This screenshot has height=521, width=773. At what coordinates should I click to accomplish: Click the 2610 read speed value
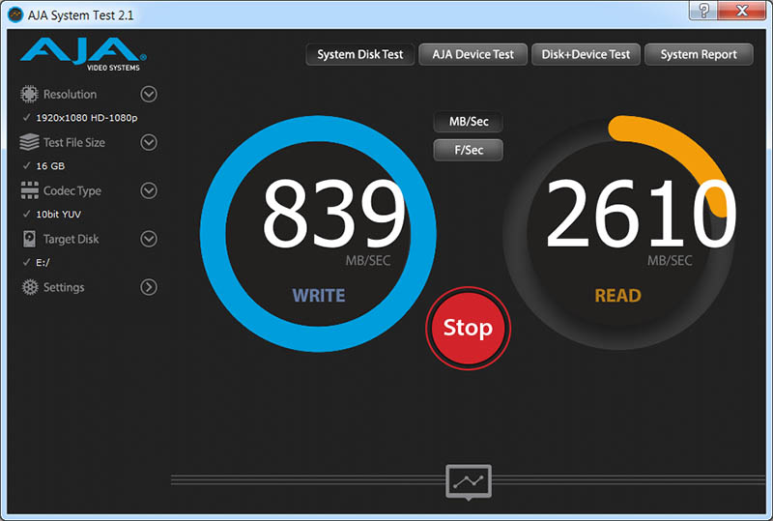641,214
